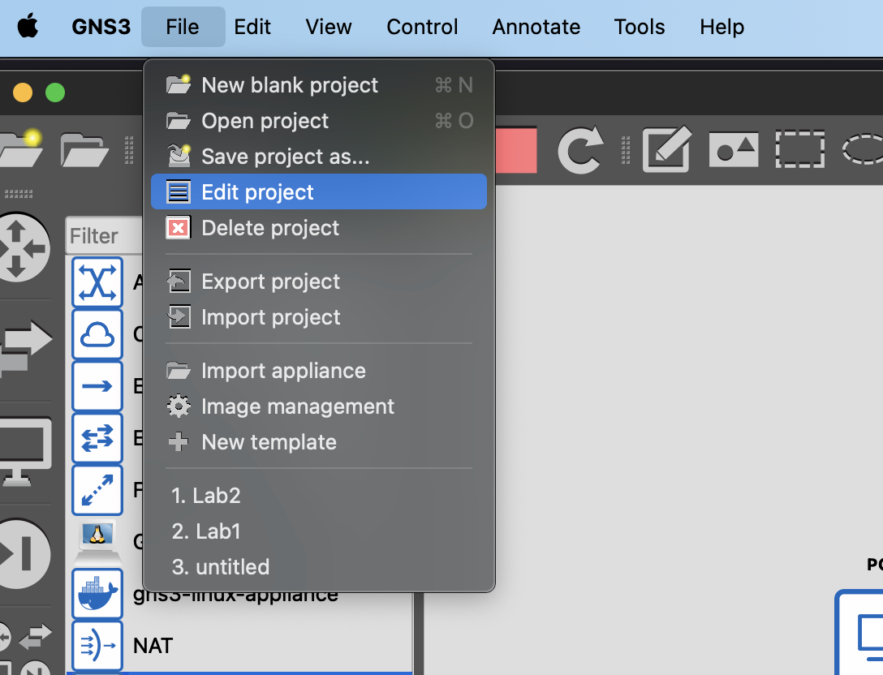883x675 pixels.
Task: Open recent project Lab2
Action: pos(206,496)
